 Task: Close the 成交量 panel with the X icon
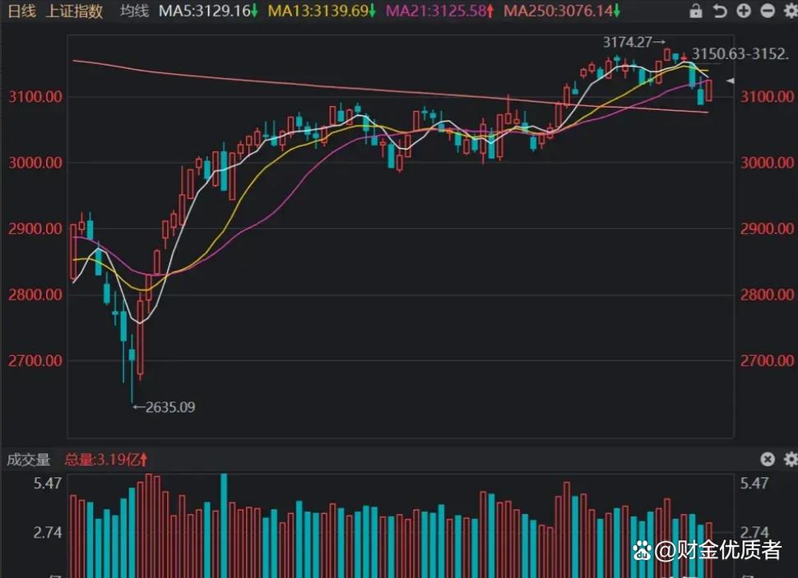pyautogui.click(x=768, y=460)
